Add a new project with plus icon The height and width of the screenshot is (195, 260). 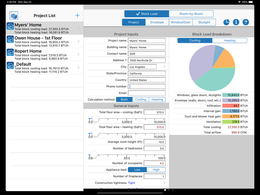[x=77, y=15]
